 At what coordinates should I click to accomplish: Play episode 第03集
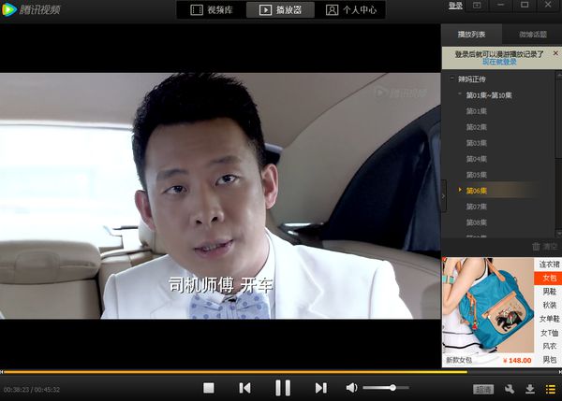[477, 143]
